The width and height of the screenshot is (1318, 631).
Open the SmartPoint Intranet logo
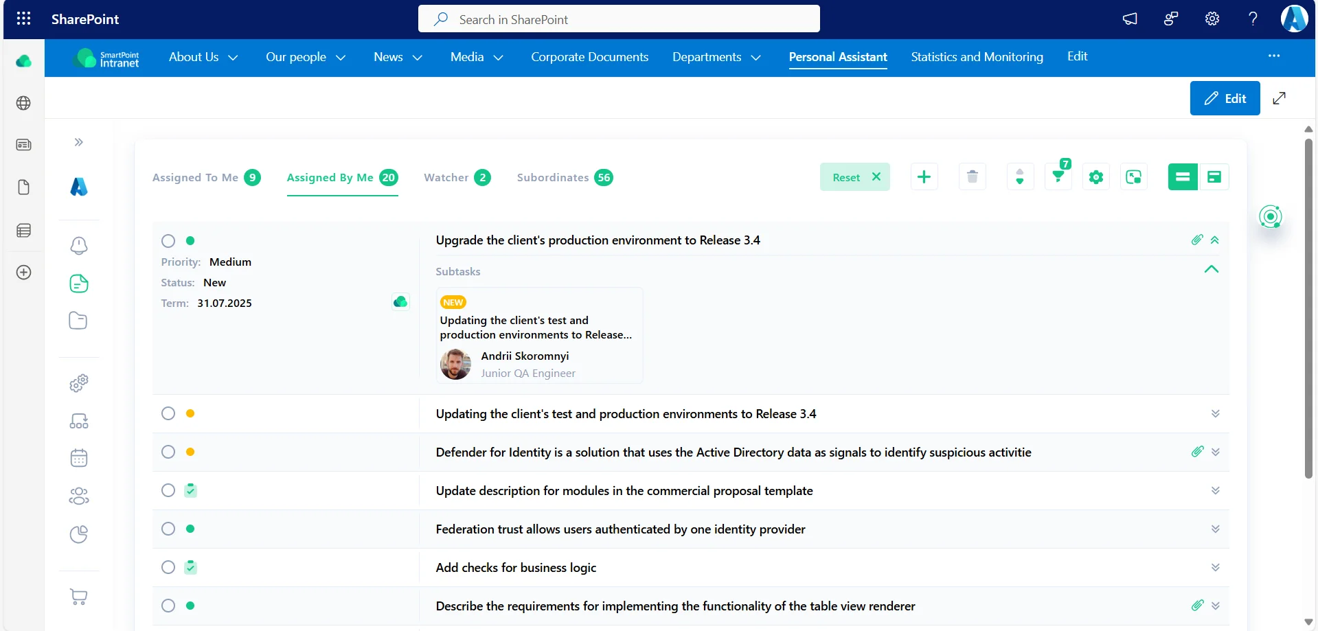pos(107,58)
